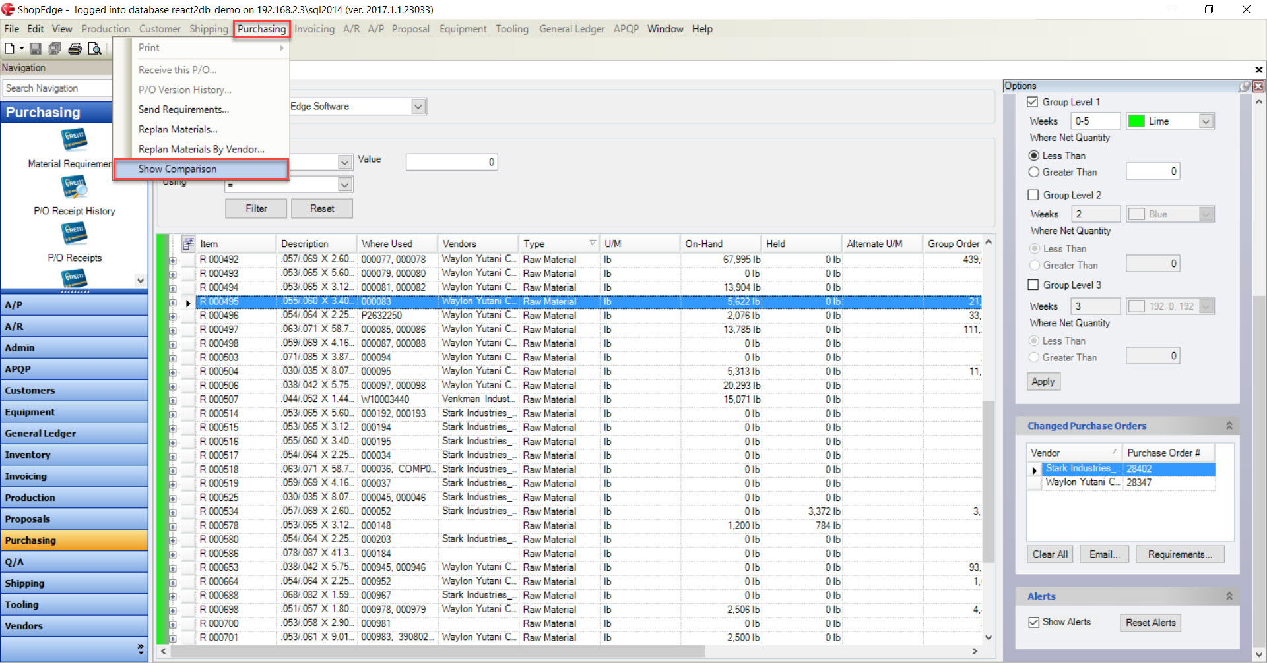
Task: Click the Print toolbar icon
Action: [x=75, y=49]
